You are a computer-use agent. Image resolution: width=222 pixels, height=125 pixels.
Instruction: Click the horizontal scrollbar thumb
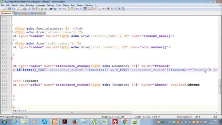click(72, 112)
